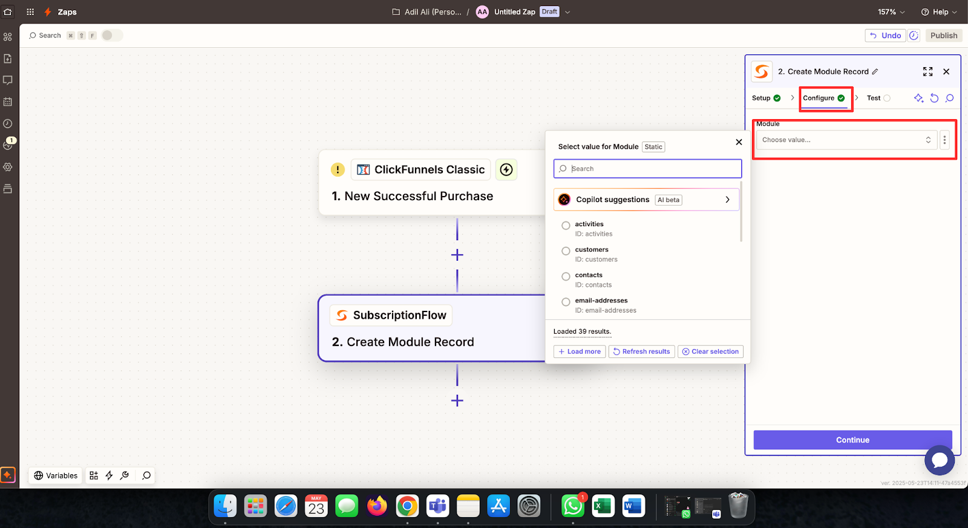Open the stacked versions icon in sidebar
968x528 pixels.
point(8,189)
